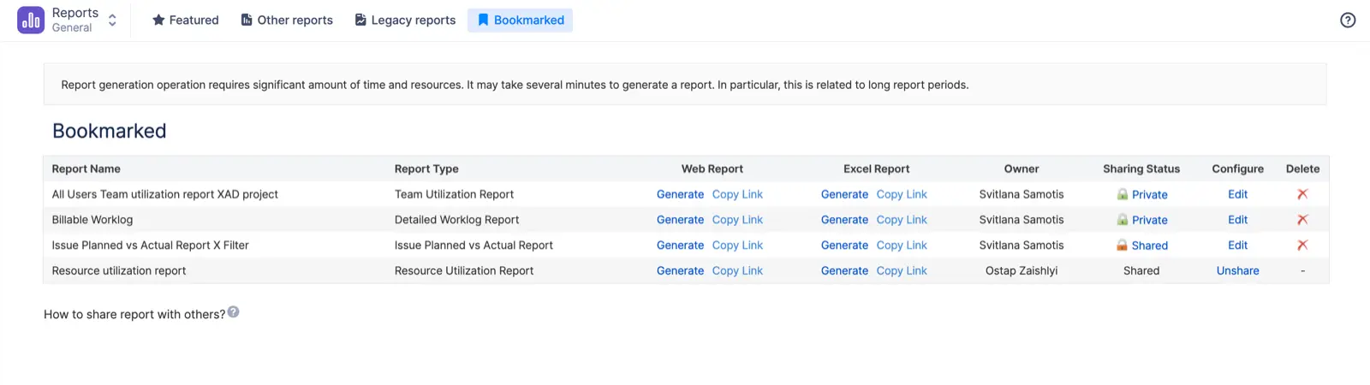
Task: Open the Featured reports tab
Action: click(x=185, y=20)
